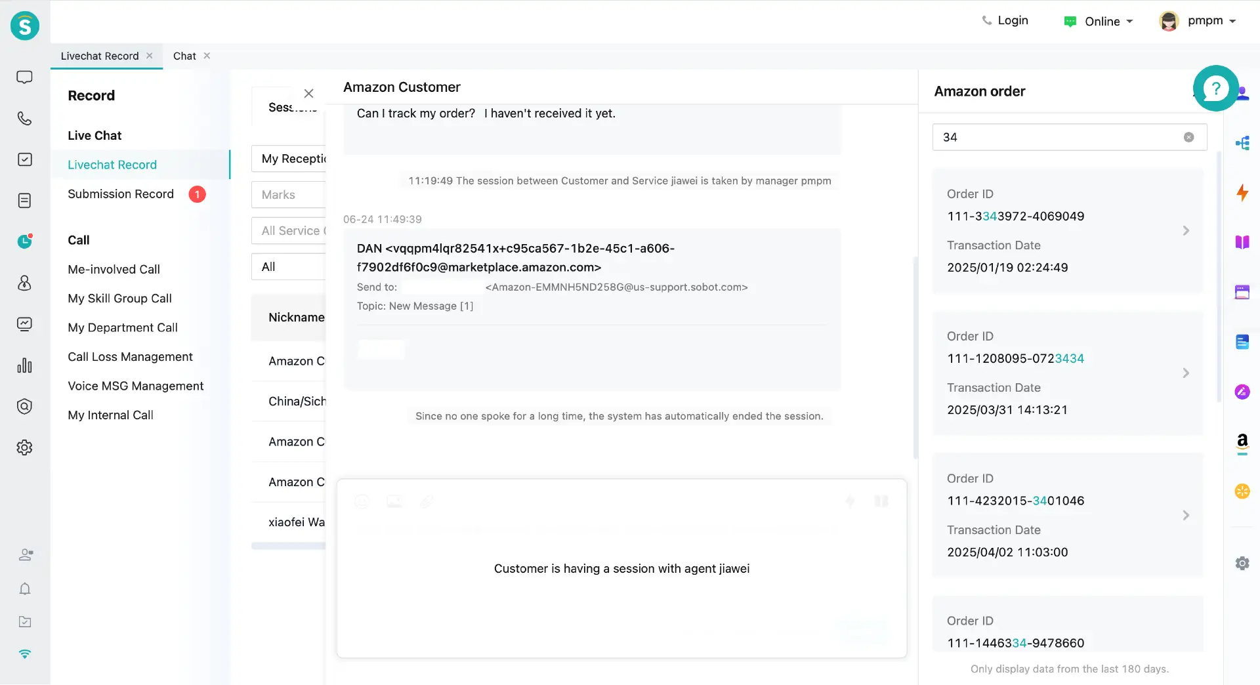Open the All filter dropdown
The image size is (1260, 685).
click(x=289, y=267)
